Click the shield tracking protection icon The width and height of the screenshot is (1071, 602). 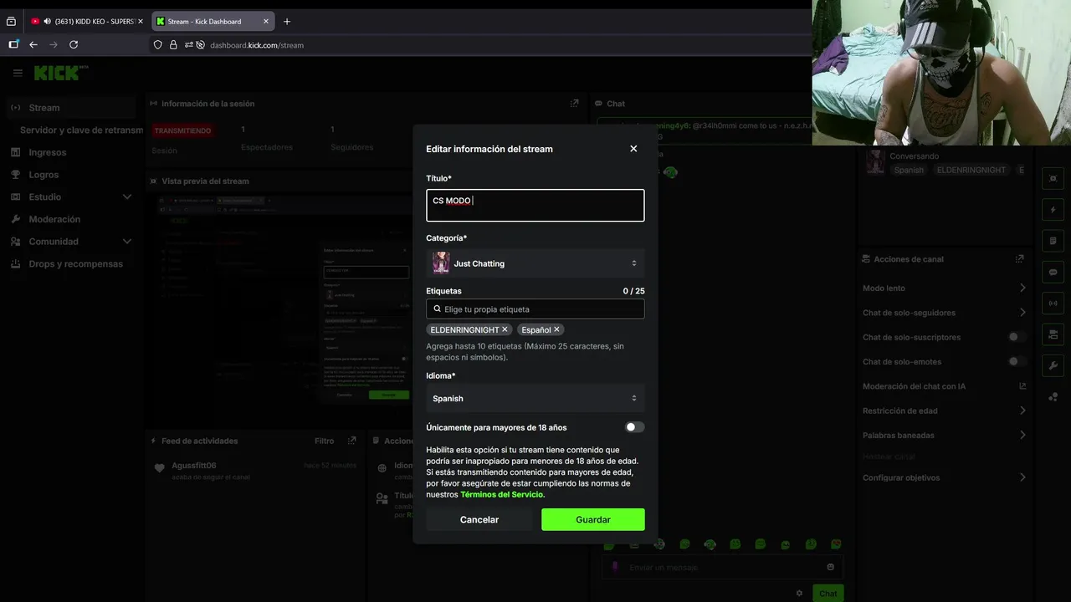click(x=158, y=44)
